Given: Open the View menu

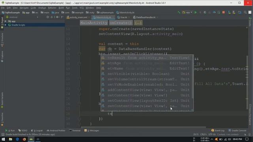Looking at the screenshot, I should click(15, 8).
